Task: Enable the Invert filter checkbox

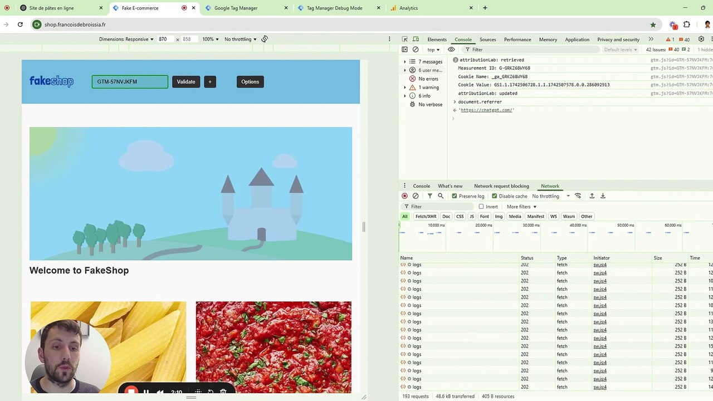Action: (481, 207)
